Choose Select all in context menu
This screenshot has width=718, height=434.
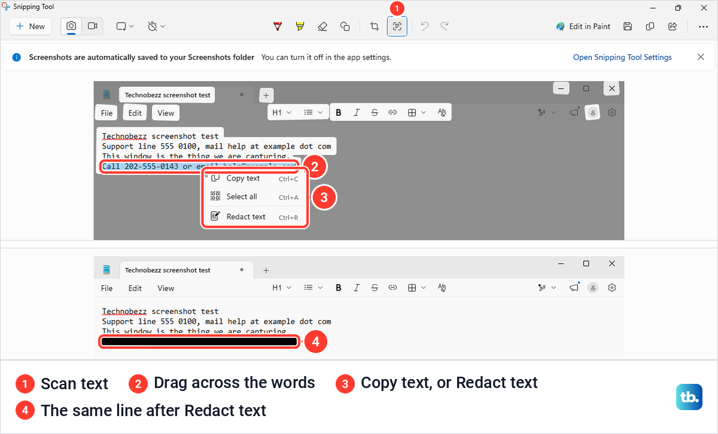pos(254,197)
